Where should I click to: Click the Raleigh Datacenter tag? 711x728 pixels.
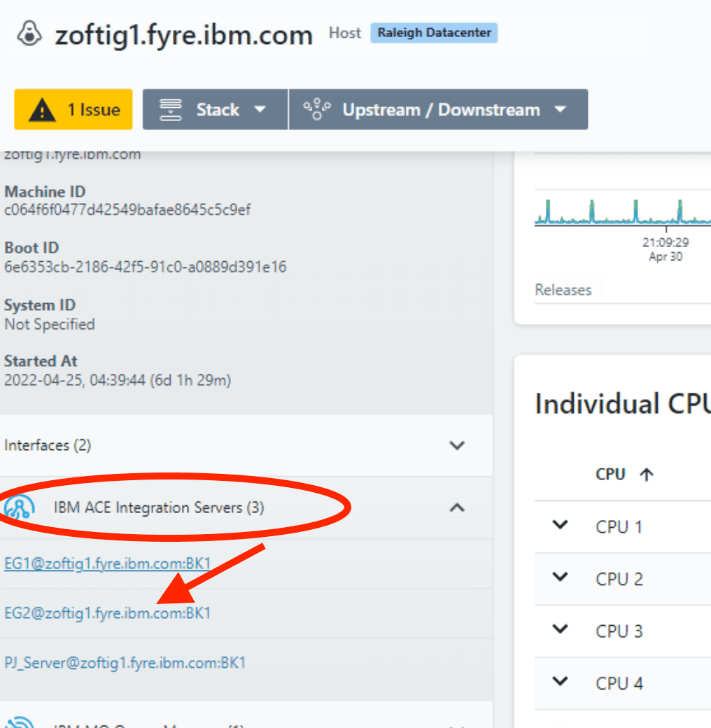(434, 33)
